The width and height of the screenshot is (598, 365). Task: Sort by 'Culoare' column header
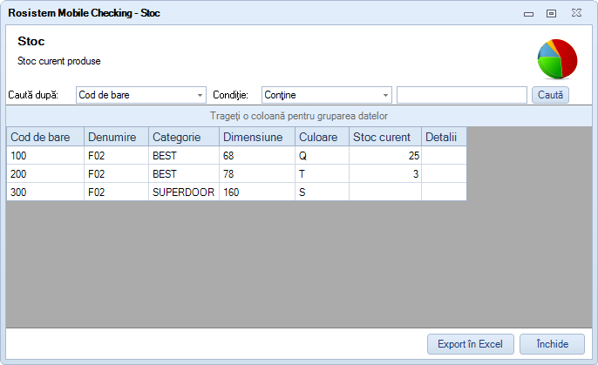pos(322,137)
